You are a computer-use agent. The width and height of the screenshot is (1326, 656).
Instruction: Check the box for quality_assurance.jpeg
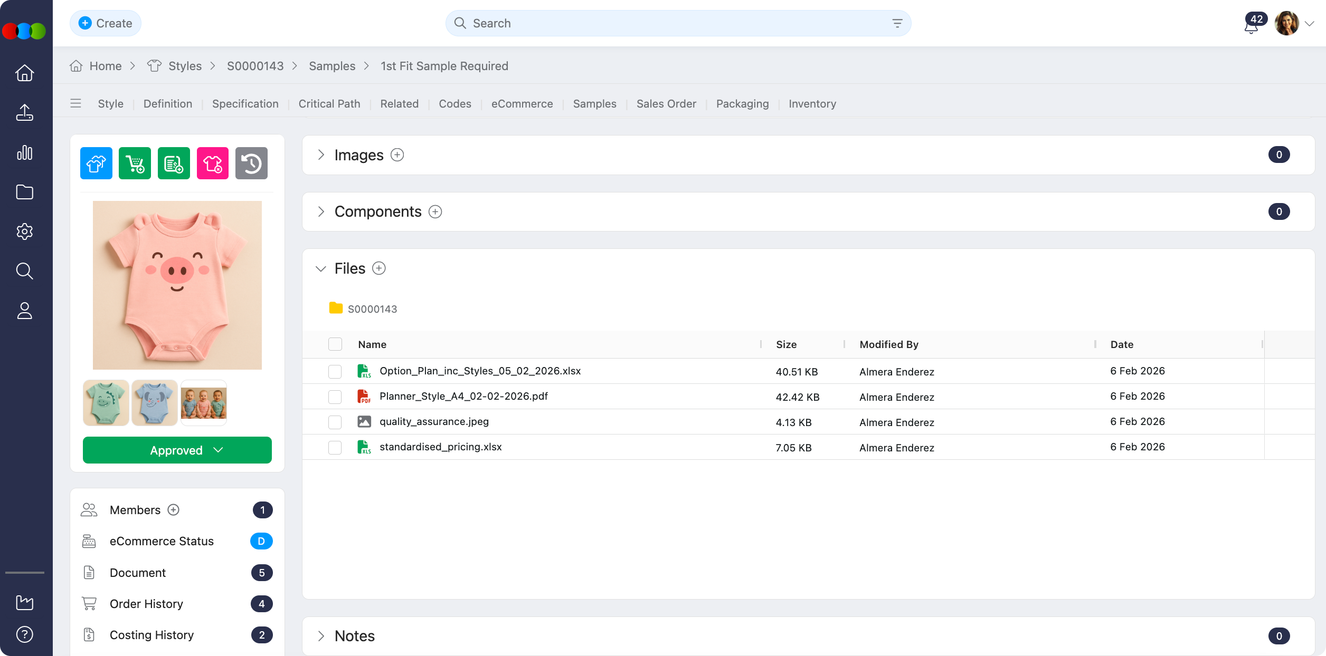tap(335, 422)
